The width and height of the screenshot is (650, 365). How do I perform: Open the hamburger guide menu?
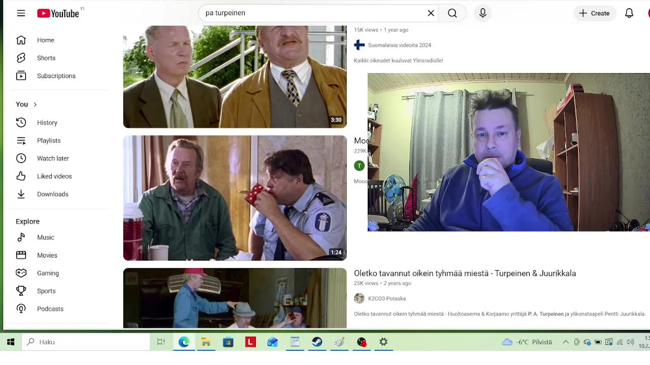pos(21,13)
